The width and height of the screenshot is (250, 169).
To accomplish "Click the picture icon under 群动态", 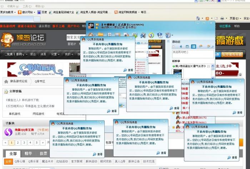I will point(187,46).
